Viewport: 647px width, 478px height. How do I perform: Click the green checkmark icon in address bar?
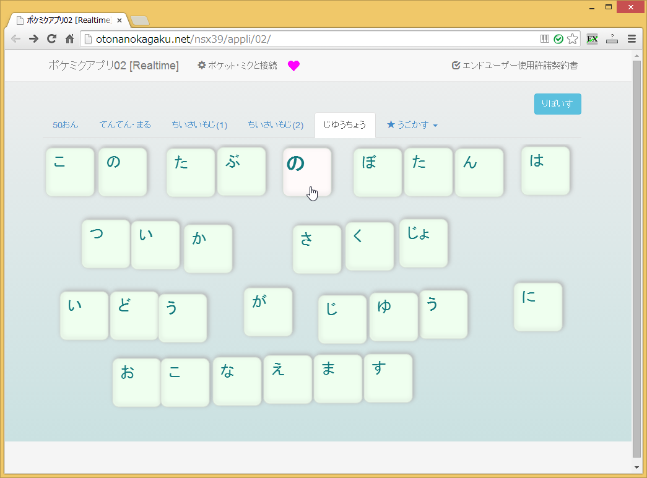558,39
